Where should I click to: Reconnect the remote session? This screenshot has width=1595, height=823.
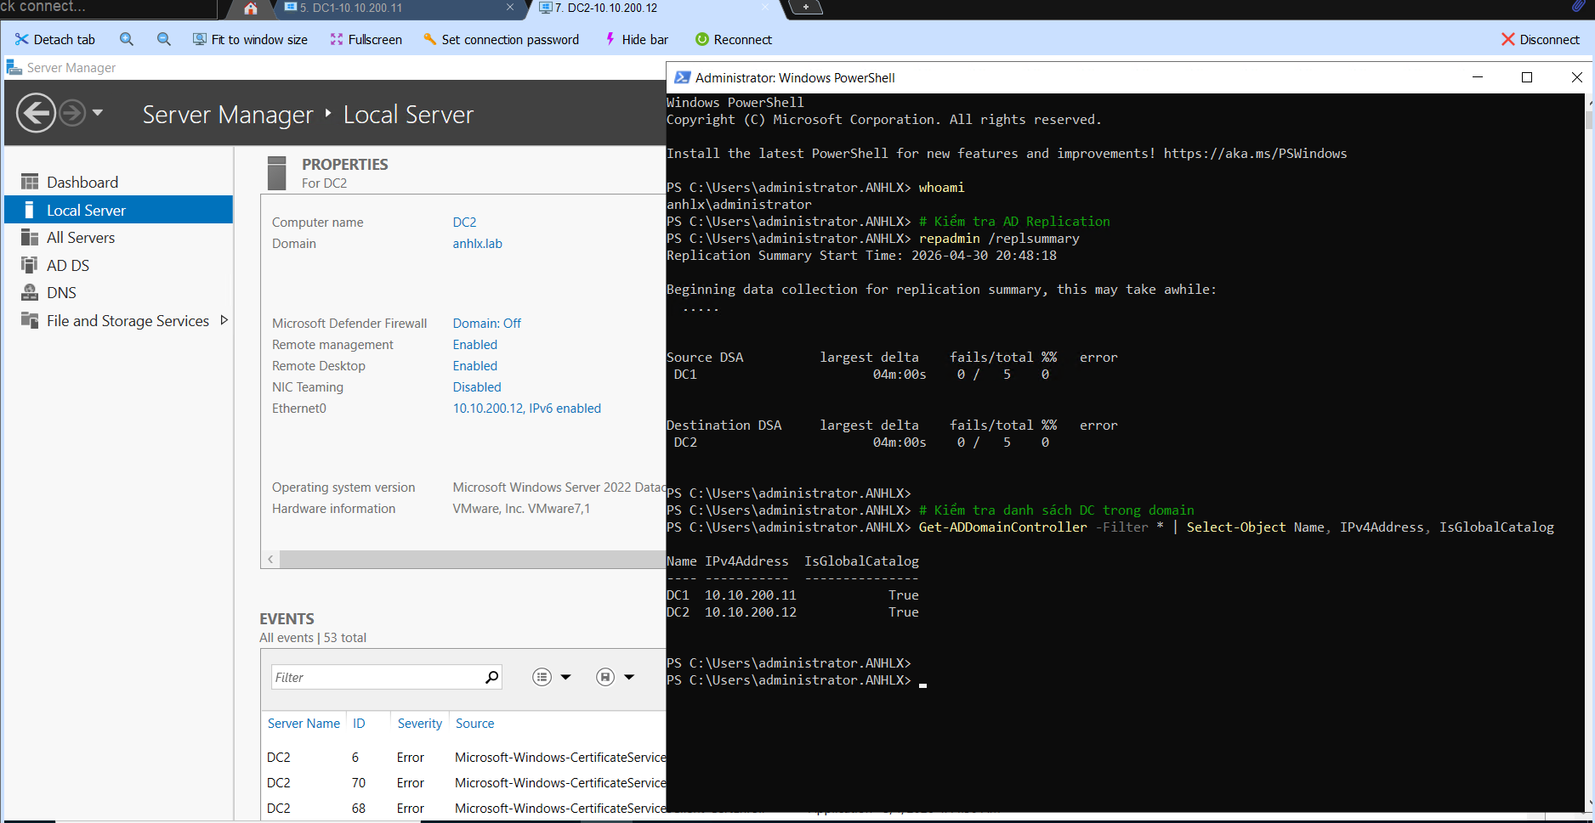733,39
